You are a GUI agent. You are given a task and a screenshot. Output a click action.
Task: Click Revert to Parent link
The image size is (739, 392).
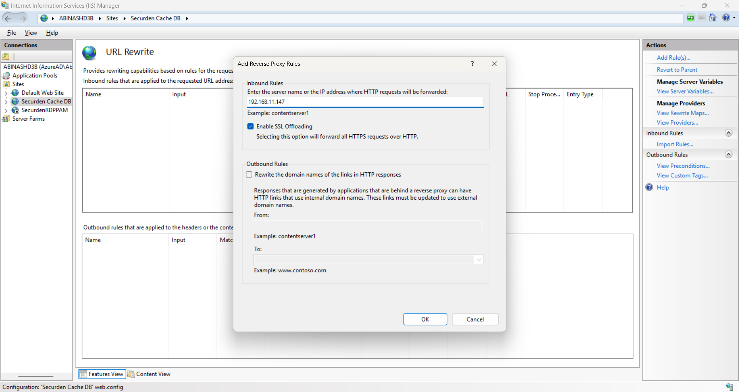tap(677, 70)
